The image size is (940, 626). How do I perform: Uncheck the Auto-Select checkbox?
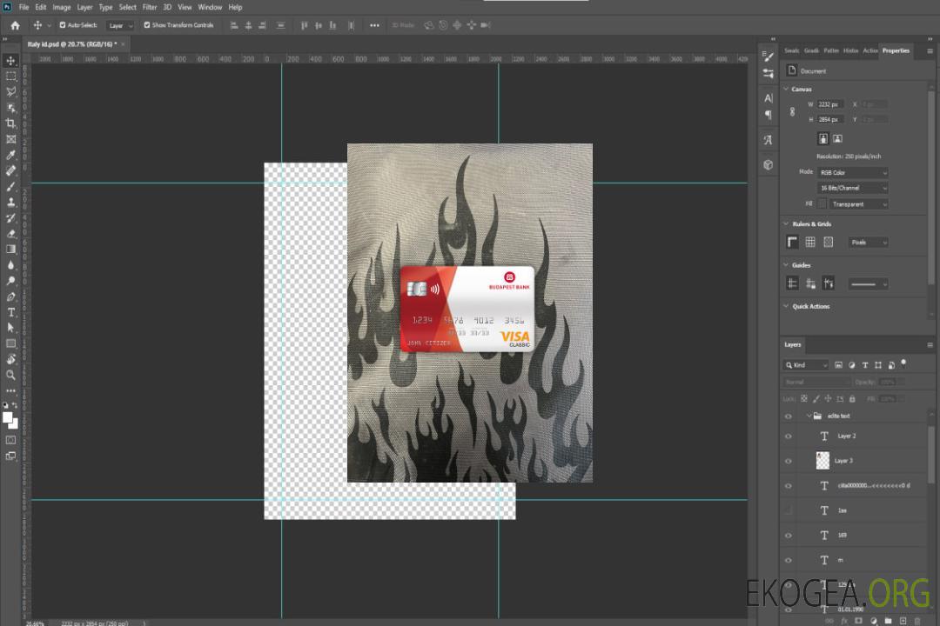[x=63, y=25]
